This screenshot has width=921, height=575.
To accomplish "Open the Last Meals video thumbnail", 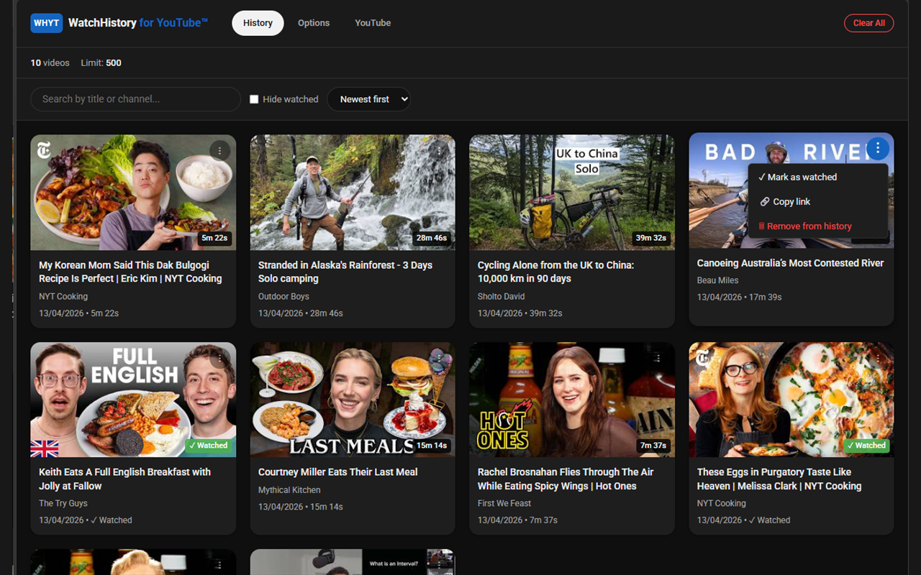I will pyautogui.click(x=353, y=400).
